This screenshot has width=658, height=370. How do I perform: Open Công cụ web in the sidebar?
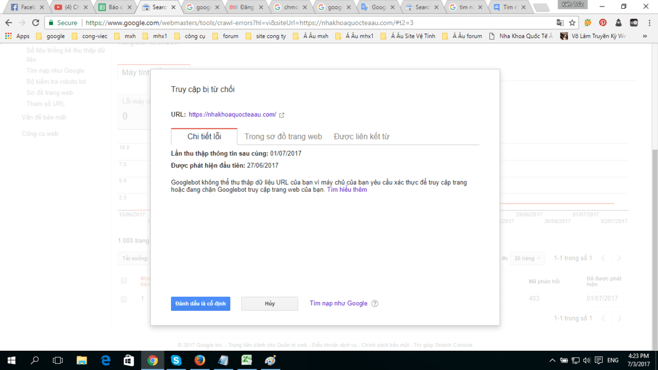(40, 134)
